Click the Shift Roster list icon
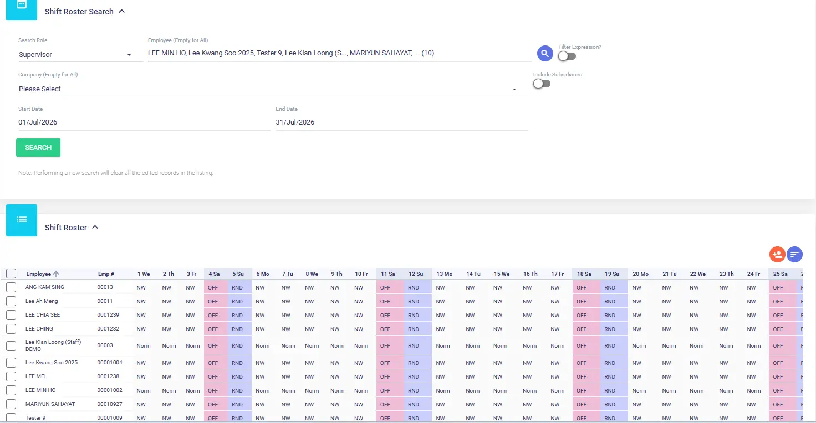Image resolution: width=816 pixels, height=423 pixels. click(x=22, y=220)
